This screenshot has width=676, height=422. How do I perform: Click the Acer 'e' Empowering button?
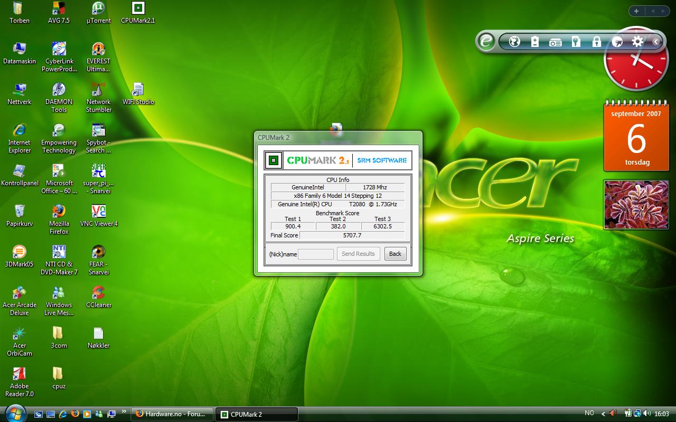tap(486, 41)
